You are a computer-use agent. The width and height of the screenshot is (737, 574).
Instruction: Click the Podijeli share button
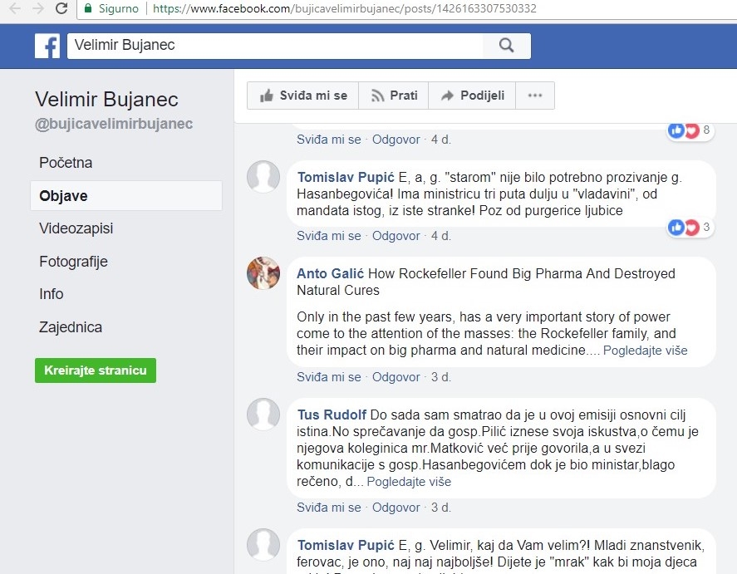[472, 96]
